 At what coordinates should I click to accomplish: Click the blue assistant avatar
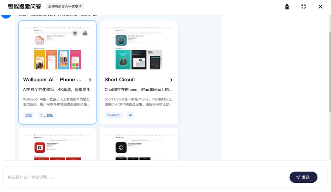click(6, 17)
